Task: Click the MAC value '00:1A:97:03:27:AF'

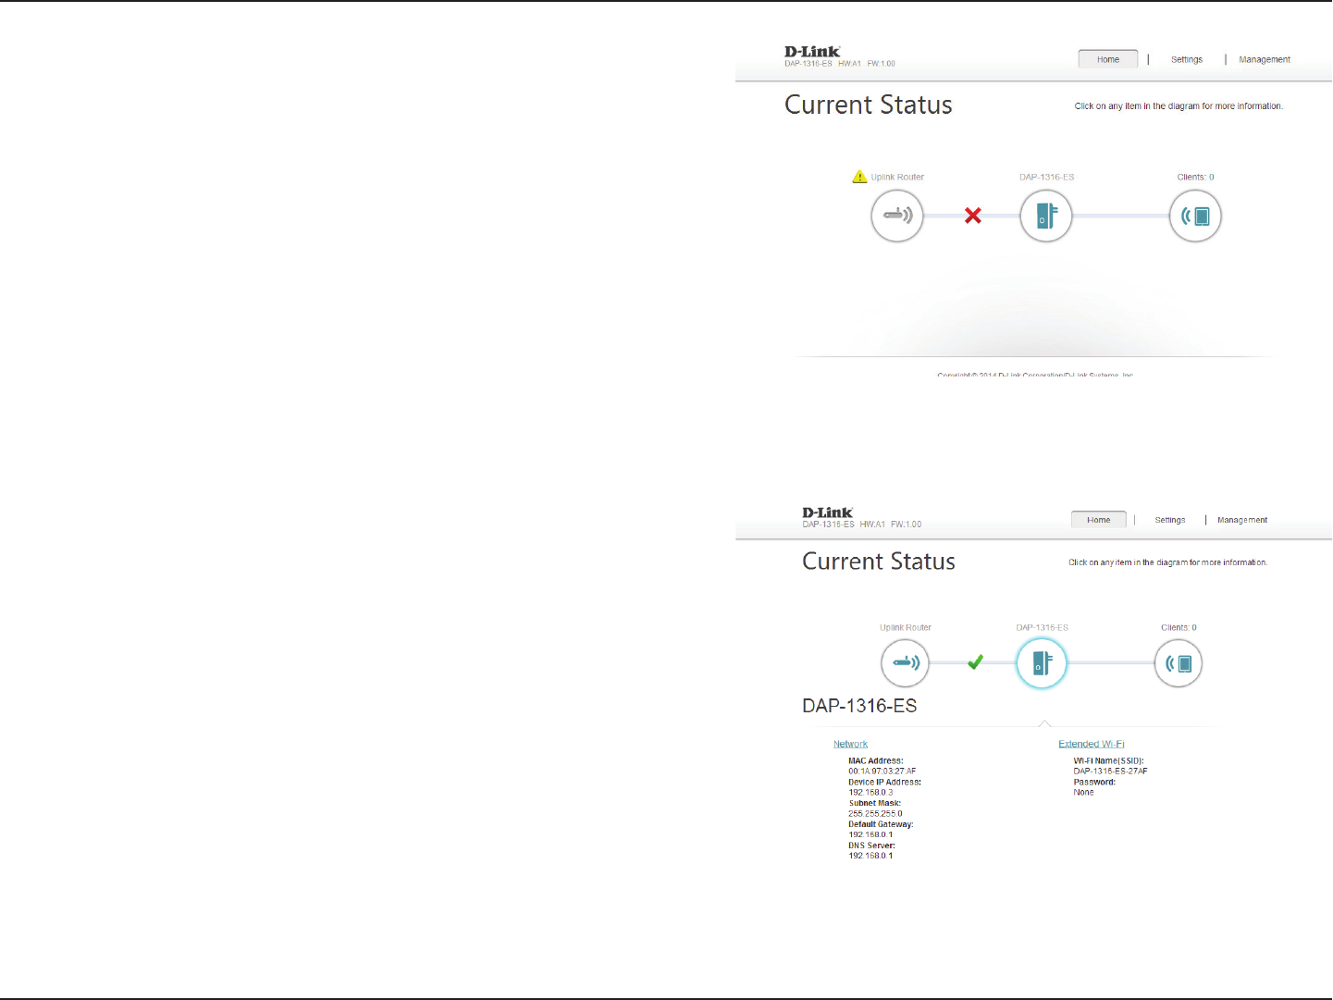Action: [882, 771]
